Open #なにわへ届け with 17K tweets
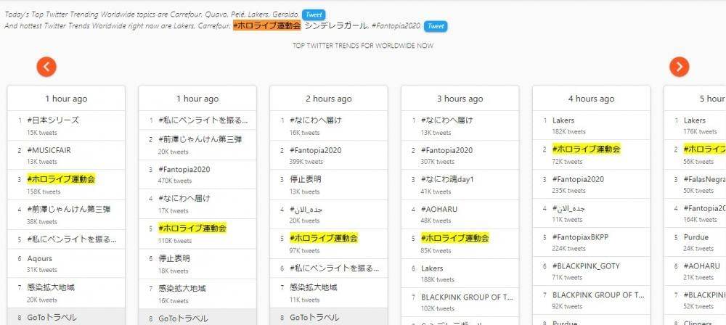Image resolution: width=726 pixels, height=325 pixels. point(184,199)
